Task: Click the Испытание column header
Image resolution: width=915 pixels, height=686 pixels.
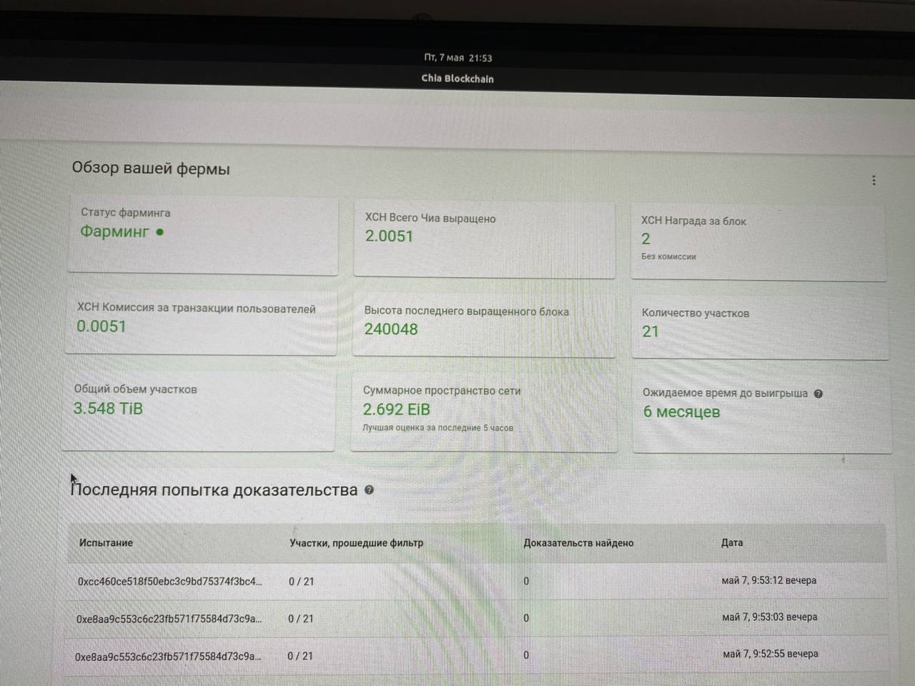Action: pos(106,543)
